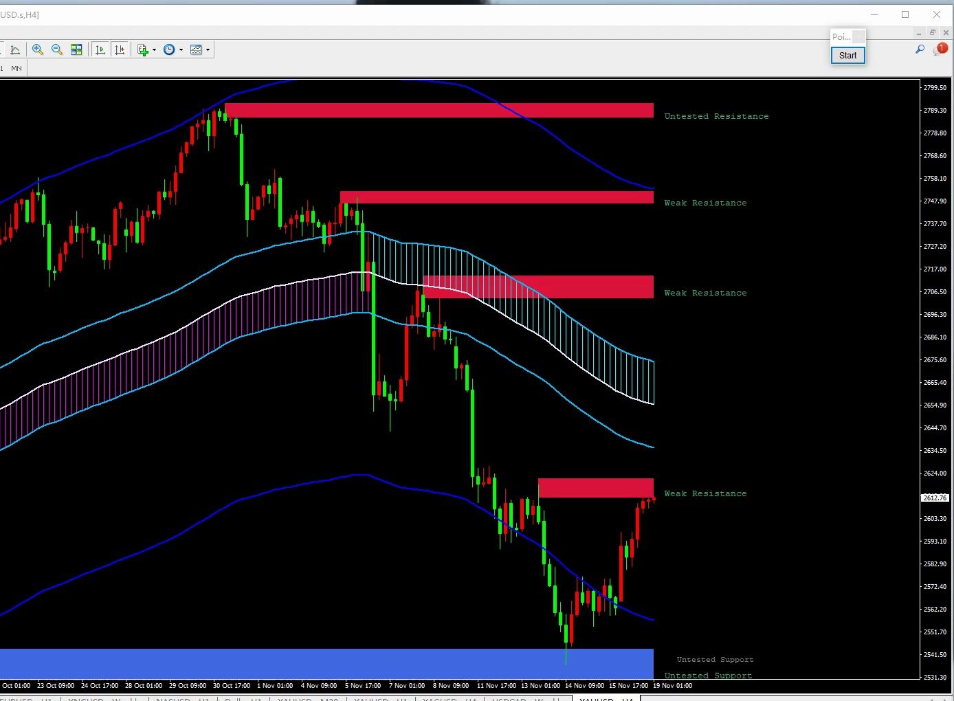
Task: Expand the Indicators dropdown arrow
Action: (154, 49)
